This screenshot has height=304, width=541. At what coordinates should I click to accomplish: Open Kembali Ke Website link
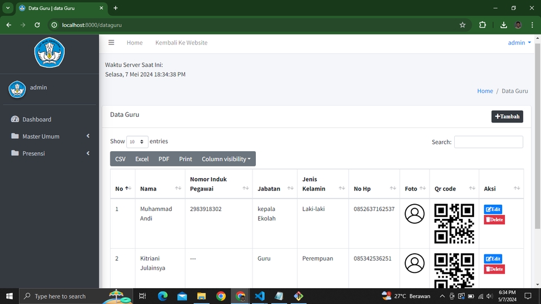click(x=181, y=42)
